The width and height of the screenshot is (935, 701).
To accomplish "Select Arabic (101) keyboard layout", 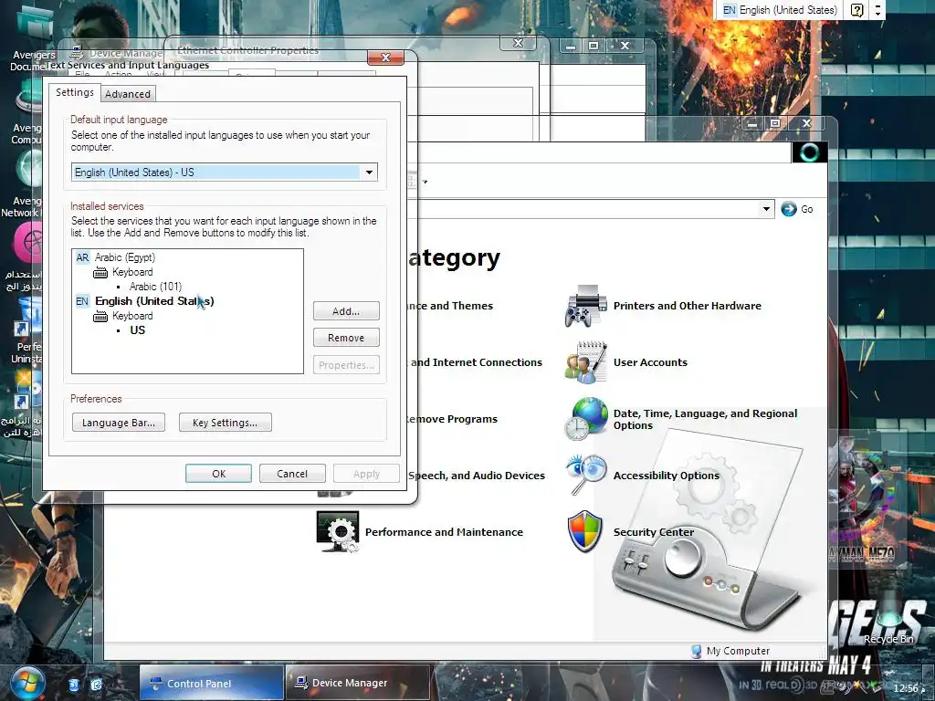I will [x=155, y=287].
